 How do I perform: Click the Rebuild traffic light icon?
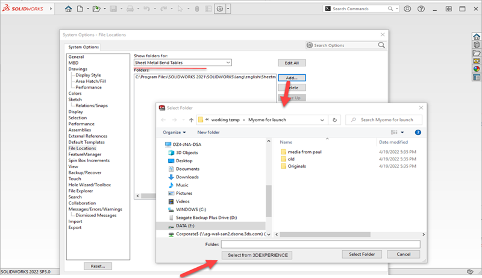click(x=197, y=9)
